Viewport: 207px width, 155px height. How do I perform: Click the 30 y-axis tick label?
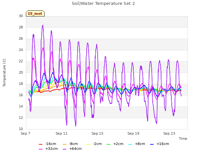coord(21,16)
